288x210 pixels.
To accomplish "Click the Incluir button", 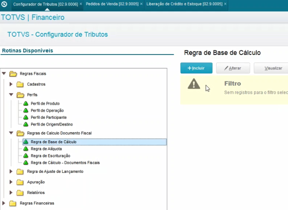I will click(x=196, y=68).
